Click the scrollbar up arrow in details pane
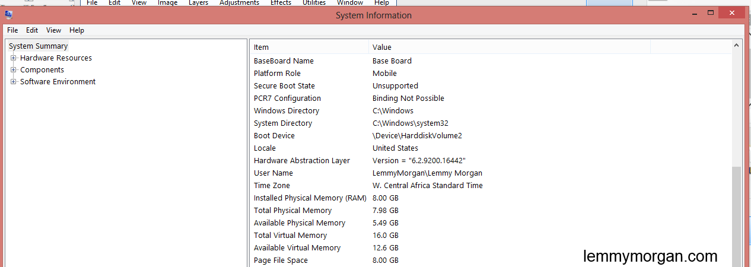751x267 pixels. 737,45
